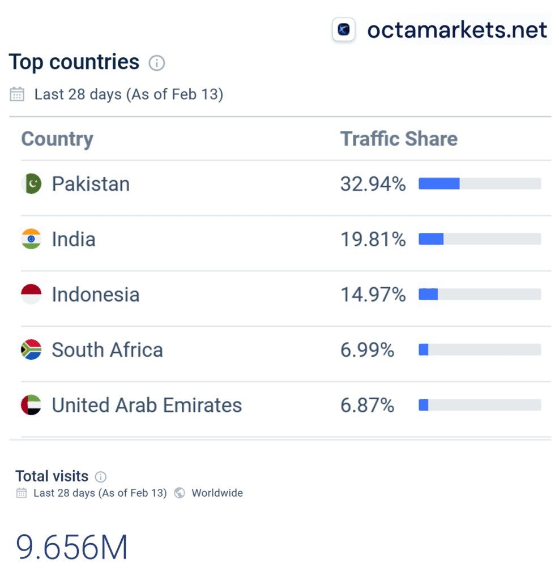
Task: Select the Pakistan flag icon
Action: tap(31, 184)
